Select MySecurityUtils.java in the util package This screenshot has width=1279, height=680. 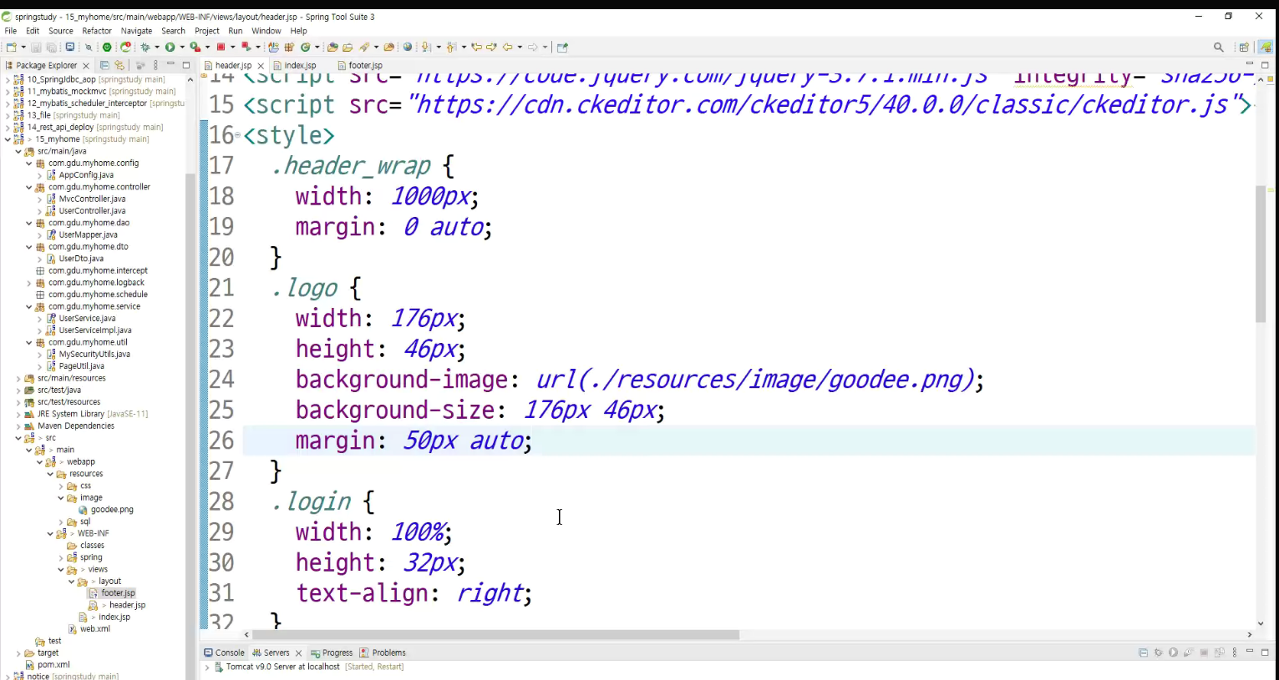[x=94, y=355]
